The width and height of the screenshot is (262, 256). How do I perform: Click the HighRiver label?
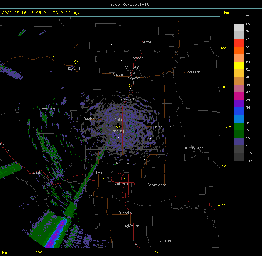(131, 226)
